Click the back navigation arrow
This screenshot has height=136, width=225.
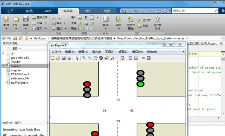click(x=4, y=38)
